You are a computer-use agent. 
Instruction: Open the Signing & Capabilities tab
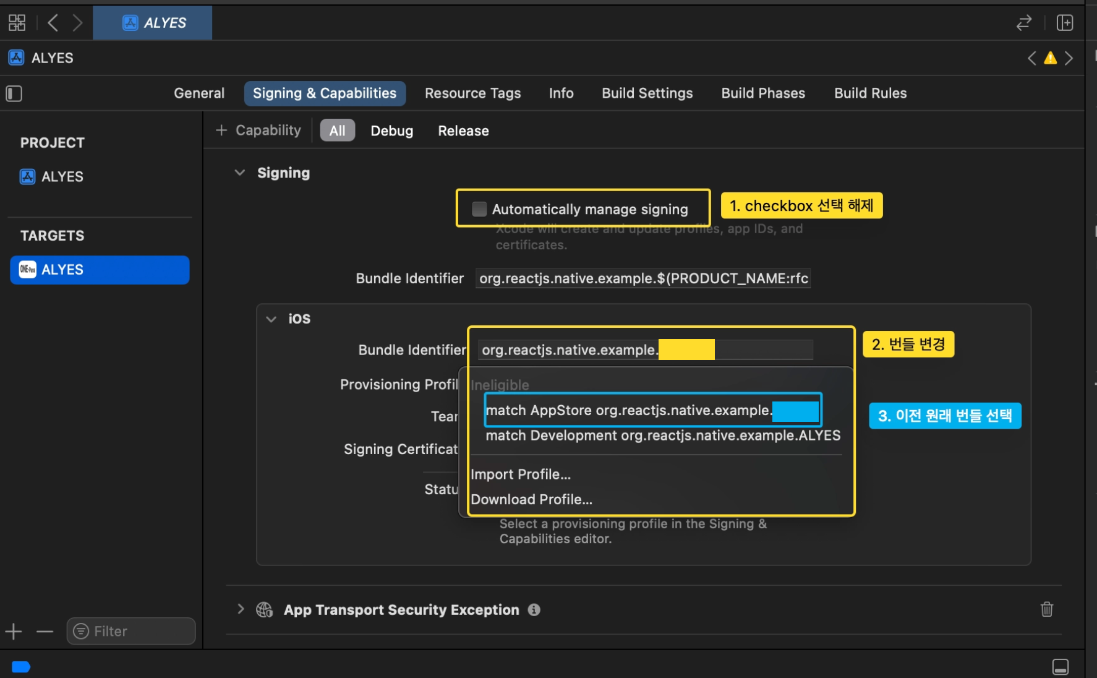(x=325, y=93)
